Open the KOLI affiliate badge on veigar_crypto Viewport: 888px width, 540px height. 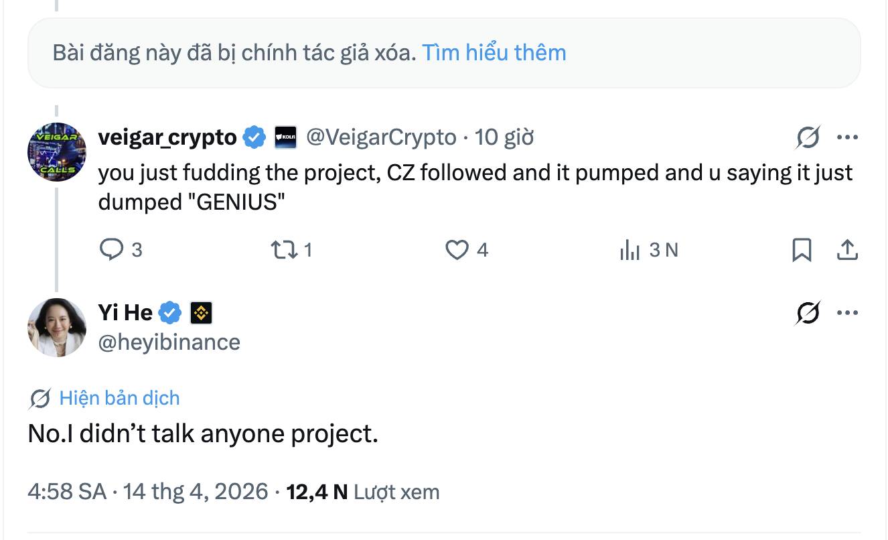click(x=285, y=137)
